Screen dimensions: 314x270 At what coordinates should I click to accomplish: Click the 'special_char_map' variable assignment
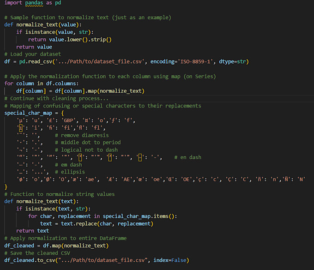pos(28,113)
